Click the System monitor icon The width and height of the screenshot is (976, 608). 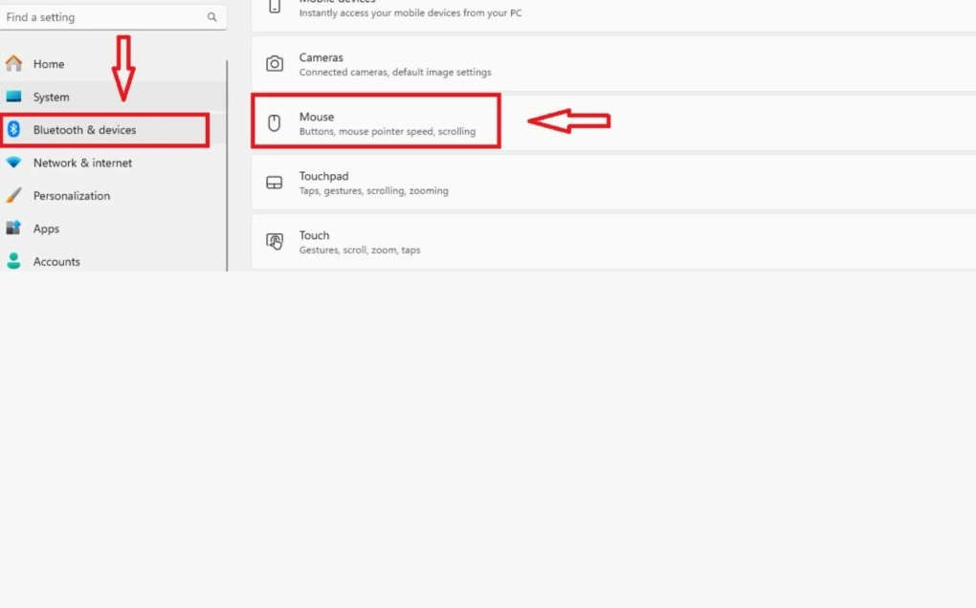click(x=13, y=97)
